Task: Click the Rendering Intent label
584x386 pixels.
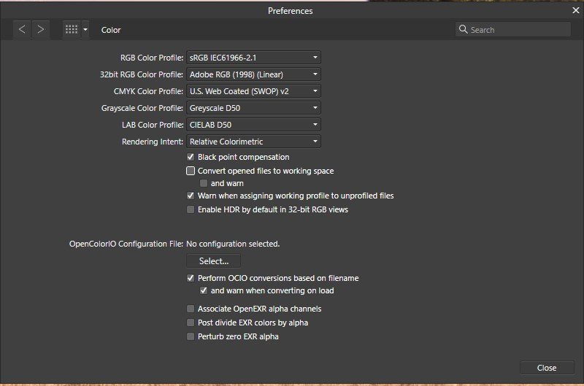Action: (153, 142)
